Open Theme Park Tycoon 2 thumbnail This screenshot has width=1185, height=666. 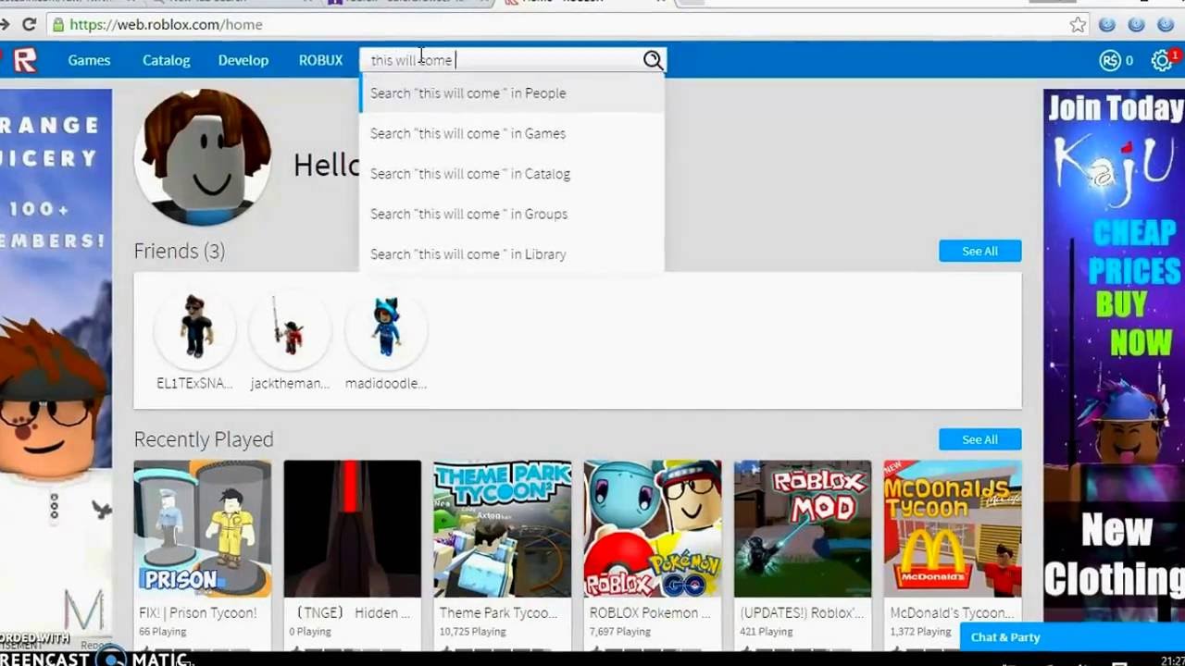click(503, 529)
